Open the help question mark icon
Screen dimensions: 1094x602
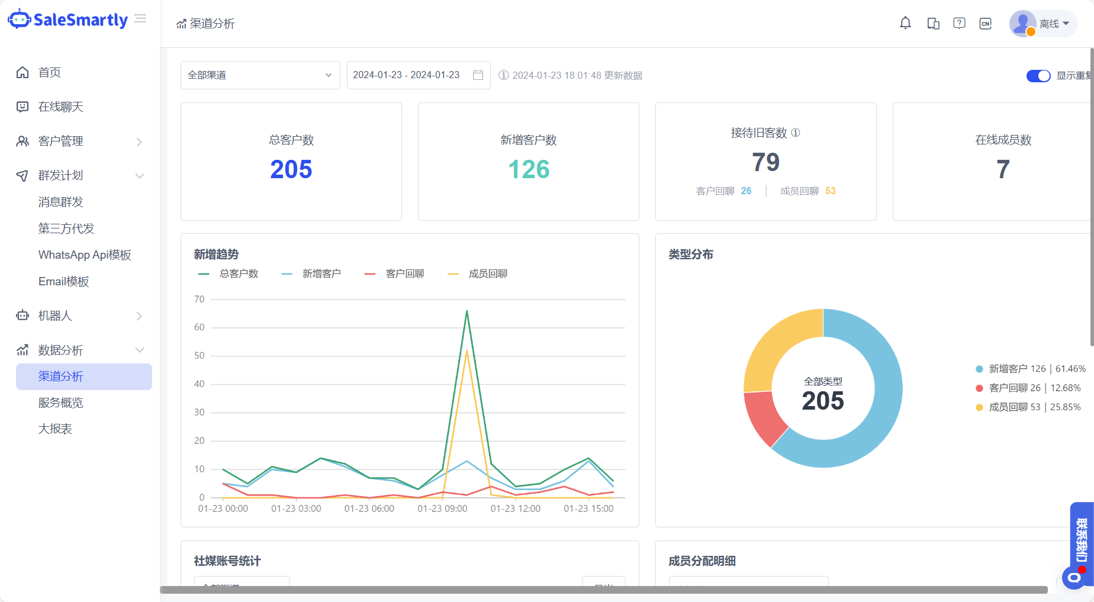pos(959,23)
